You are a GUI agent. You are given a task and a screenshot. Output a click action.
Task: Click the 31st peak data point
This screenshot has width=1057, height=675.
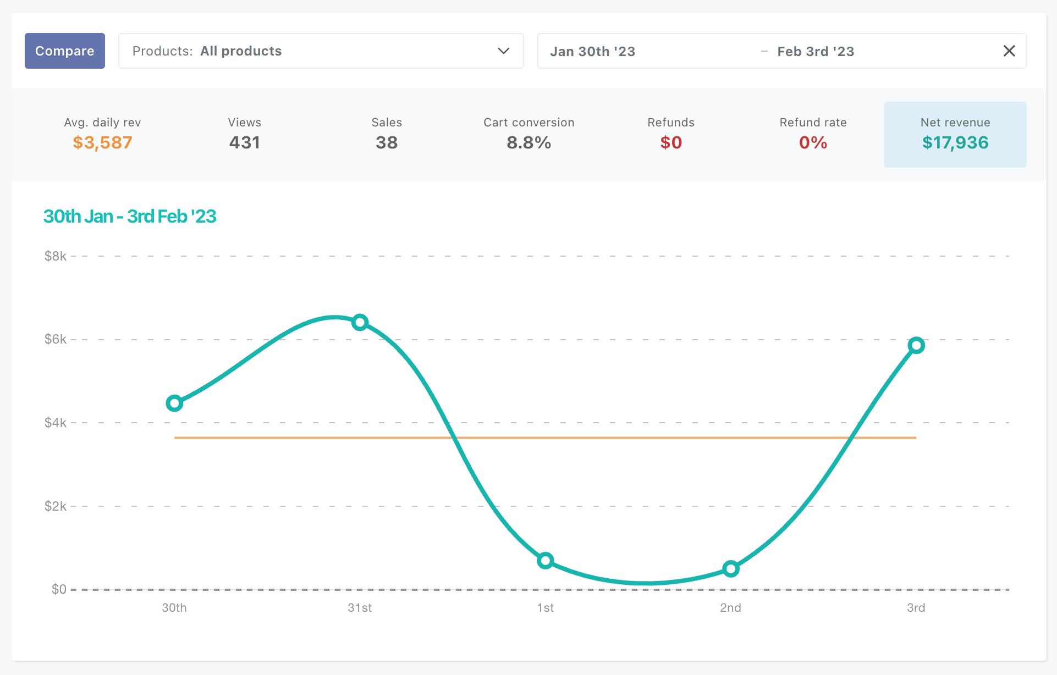(360, 323)
